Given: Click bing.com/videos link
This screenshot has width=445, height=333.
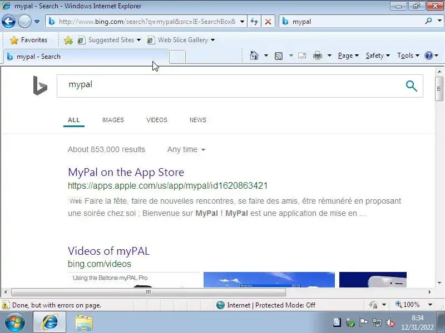Looking at the screenshot, I should [100, 264].
